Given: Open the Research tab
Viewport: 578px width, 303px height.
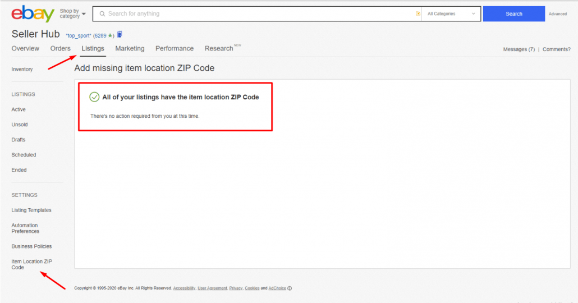Looking at the screenshot, I should click(x=219, y=48).
